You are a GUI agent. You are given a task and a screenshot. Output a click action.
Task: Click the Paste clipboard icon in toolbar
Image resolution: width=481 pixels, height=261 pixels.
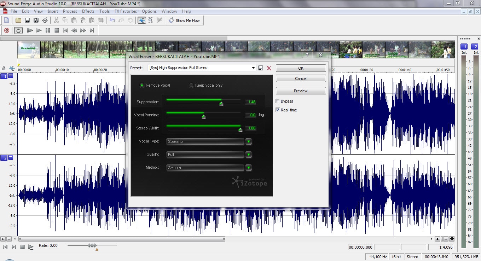pos(74,20)
